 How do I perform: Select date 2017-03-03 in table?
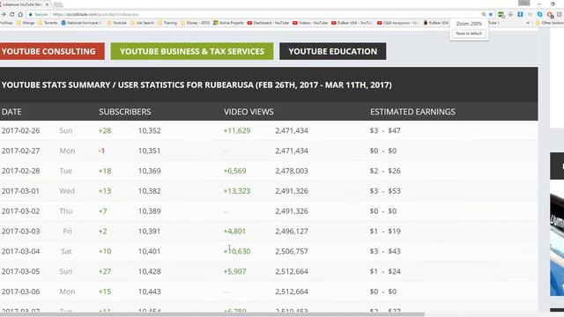[20, 231]
